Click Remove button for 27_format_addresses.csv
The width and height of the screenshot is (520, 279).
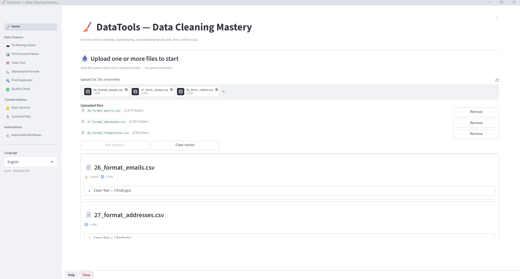(476, 123)
